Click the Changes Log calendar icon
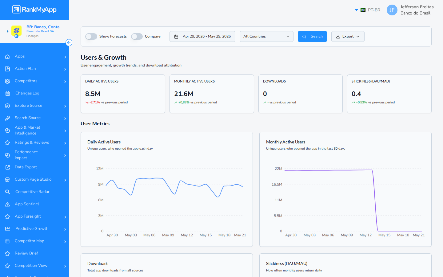Viewport: 443px width, 277px height. coord(7,93)
